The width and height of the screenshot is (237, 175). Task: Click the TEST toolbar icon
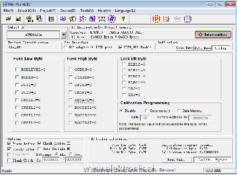coord(178,19)
